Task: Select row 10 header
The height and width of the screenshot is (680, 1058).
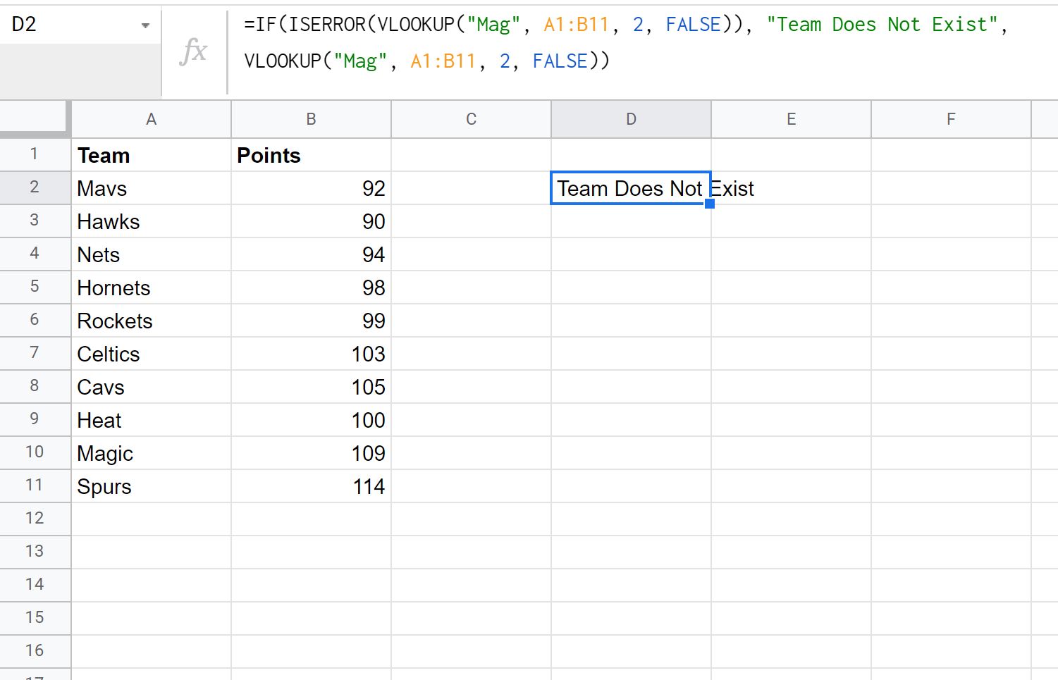Action: pyautogui.click(x=35, y=453)
